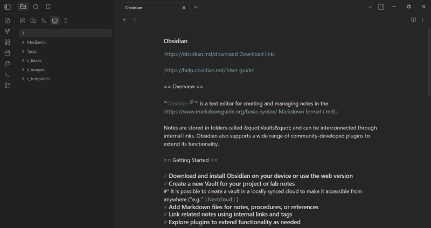This screenshot has height=228, width=431.
Task: Open the markdownguide.org basic-syntax link
Action: (251, 112)
